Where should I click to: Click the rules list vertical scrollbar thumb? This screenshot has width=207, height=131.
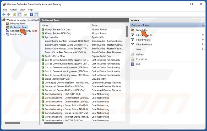[127, 31]
